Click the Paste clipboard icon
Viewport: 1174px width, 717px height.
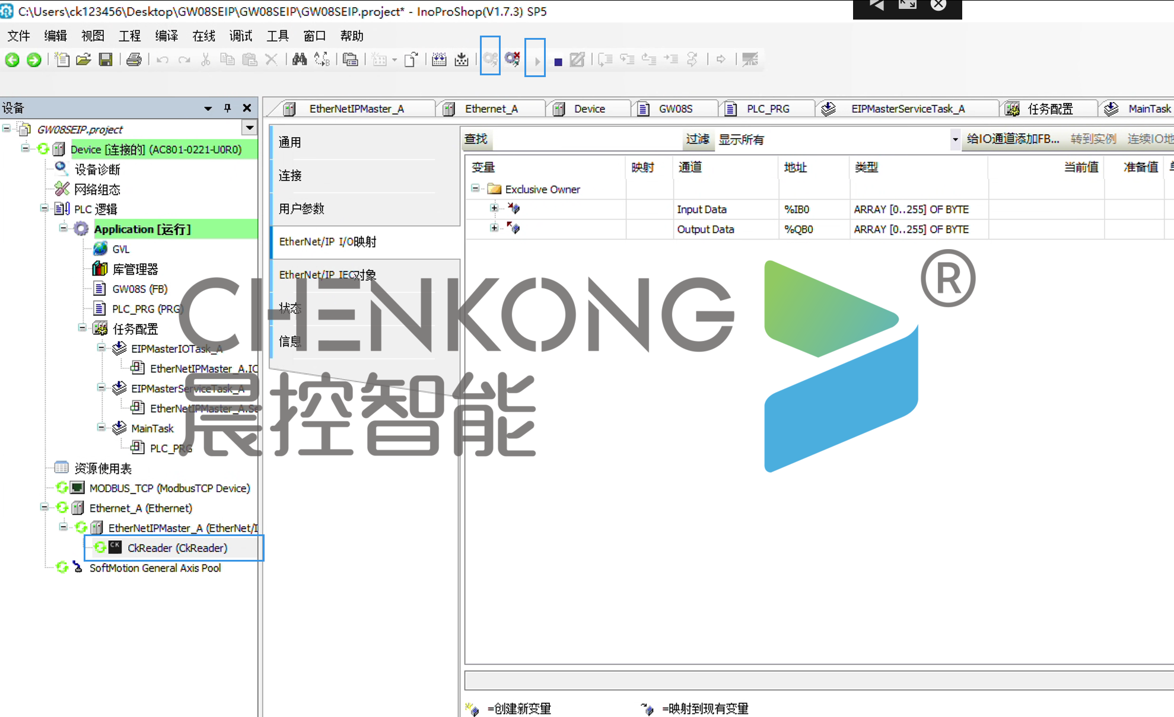click(x=250, y=59)
